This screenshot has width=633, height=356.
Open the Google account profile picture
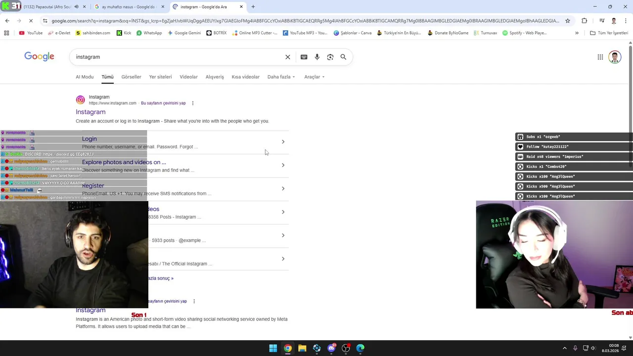[x=615, y=57]
